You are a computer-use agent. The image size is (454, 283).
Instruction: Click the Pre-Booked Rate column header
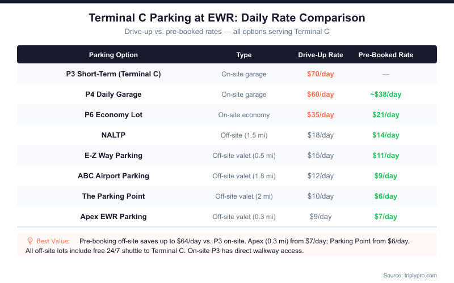pyautogui.click(x=386, y=55)
